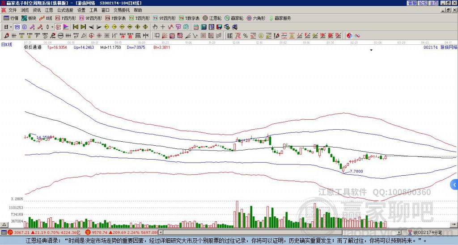Expand side panel with blue chevron button
Image resolution: width=458 pixels, height=245 pixels.
tap(454, 185)
